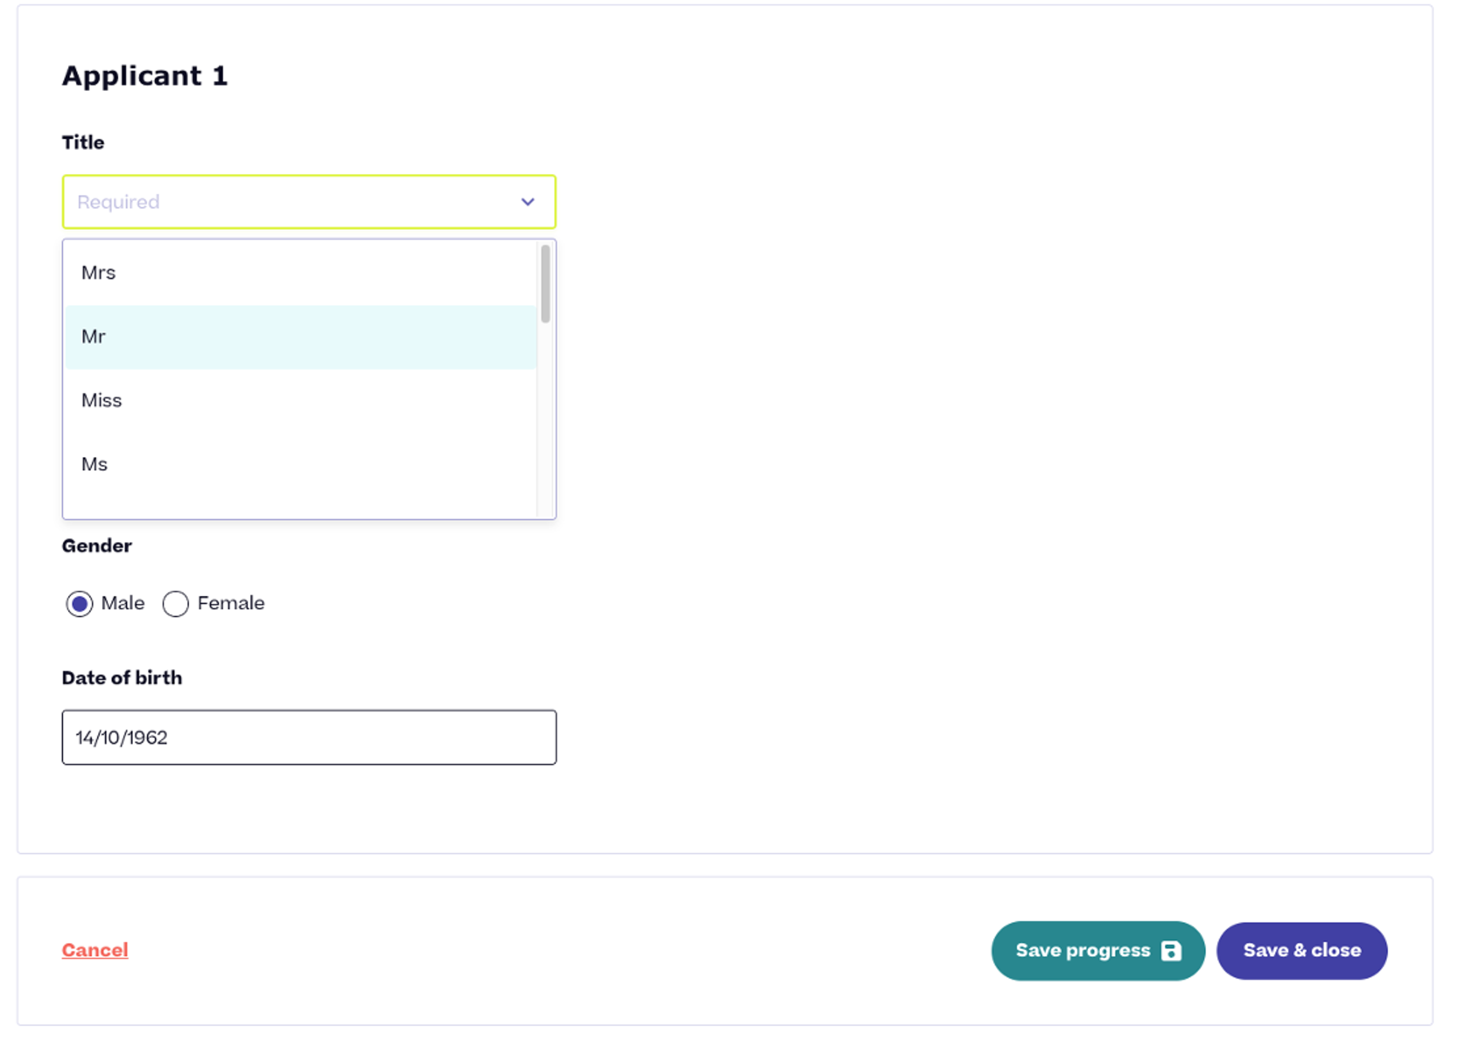The height and width of the screenshot is (1040, 1465).
Task: Choose Mr from the title list
Action: pyautogui.click(x=93, y=338)
